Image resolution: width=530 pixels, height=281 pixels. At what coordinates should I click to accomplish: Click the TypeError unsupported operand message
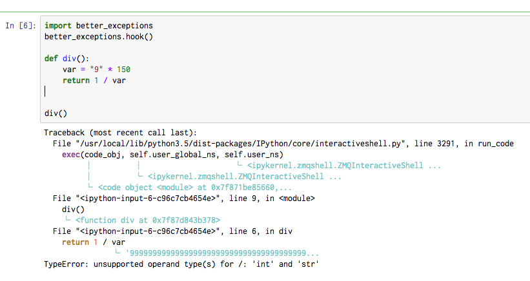click(182, 264)
